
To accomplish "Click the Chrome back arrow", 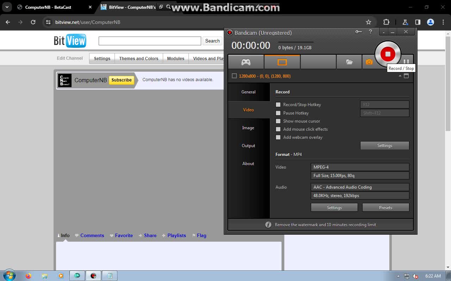I will click(8, 22).
